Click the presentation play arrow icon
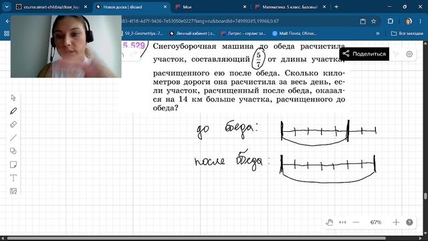Screen dimensions: 428x241 coord(396,54)
